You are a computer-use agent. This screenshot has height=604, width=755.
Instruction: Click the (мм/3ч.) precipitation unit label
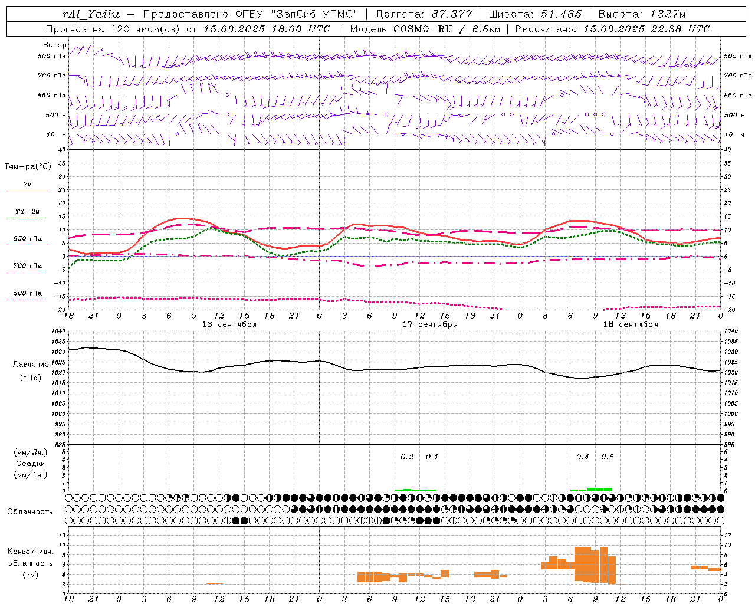(x=31, y=452)
